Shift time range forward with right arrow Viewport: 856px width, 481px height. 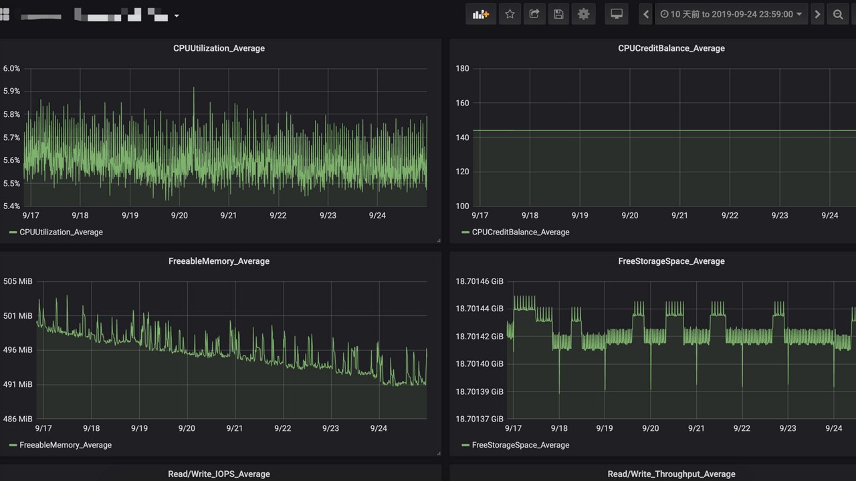(817, 14)
